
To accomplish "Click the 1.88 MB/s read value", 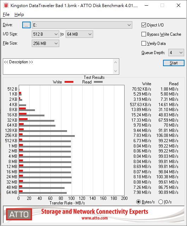I will coord(169,89).
